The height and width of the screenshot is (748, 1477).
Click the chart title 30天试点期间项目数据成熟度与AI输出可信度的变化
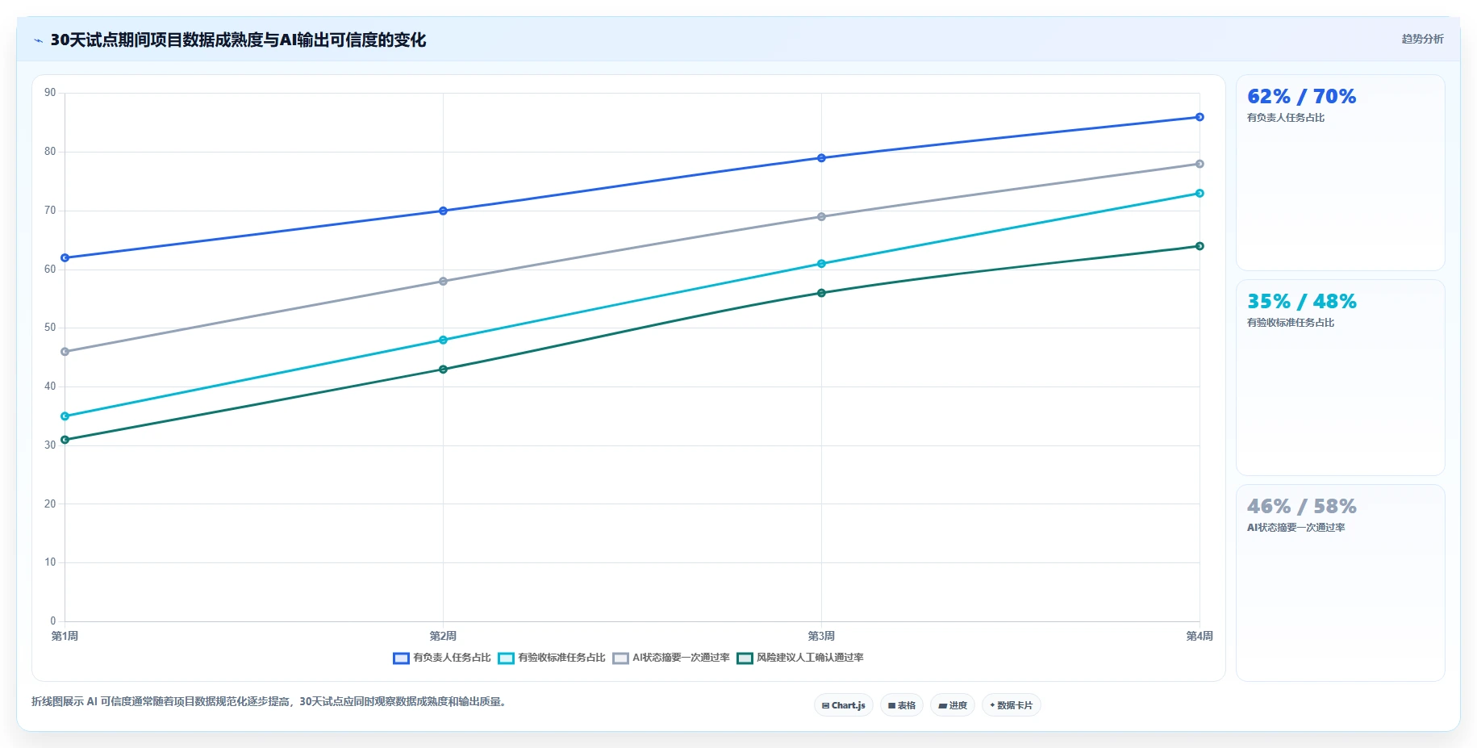point(238,40)
